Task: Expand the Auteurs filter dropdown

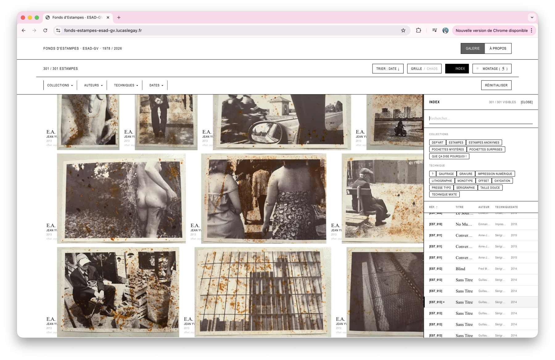Action: [93, 85]
